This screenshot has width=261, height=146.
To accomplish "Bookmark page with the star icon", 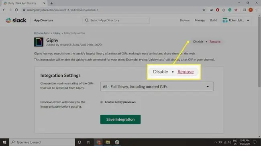I will [x=204, y=10].
